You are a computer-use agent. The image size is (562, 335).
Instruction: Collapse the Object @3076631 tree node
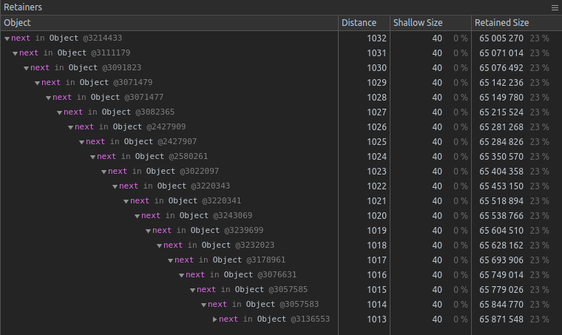tap(182, 275)
